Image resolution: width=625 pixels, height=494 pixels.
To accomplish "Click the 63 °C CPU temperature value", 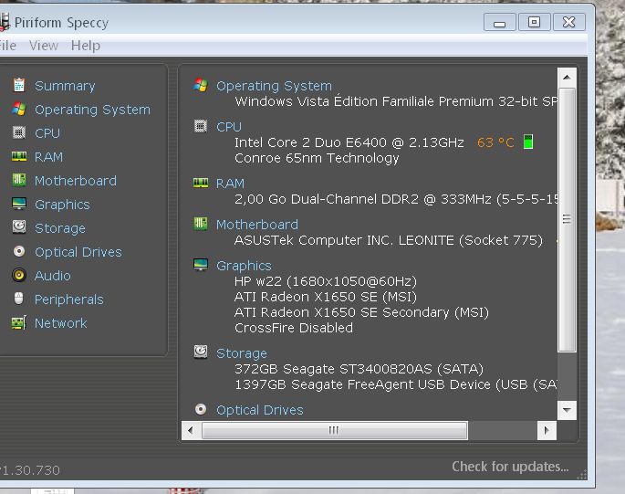I will [x=495, y=142].
